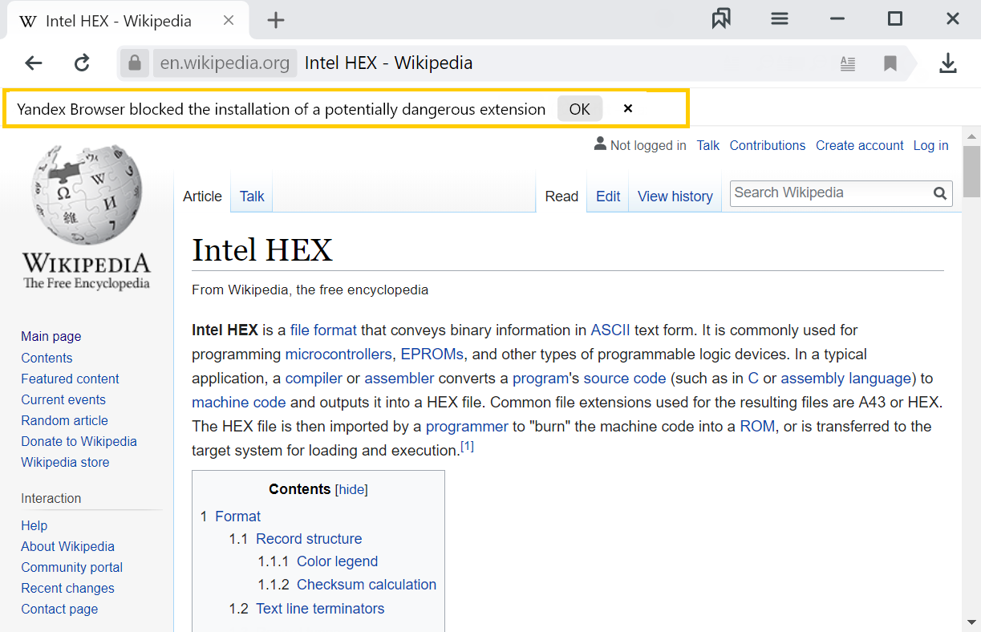Open the Talk tab next to Article
The width and height of the screenshot is (981, 632).
(x=252, y=196)
